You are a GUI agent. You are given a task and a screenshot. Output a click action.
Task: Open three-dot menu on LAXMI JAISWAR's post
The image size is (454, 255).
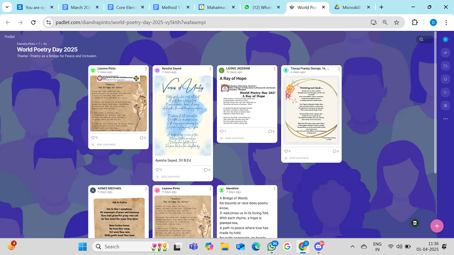[x=274, y=70]
